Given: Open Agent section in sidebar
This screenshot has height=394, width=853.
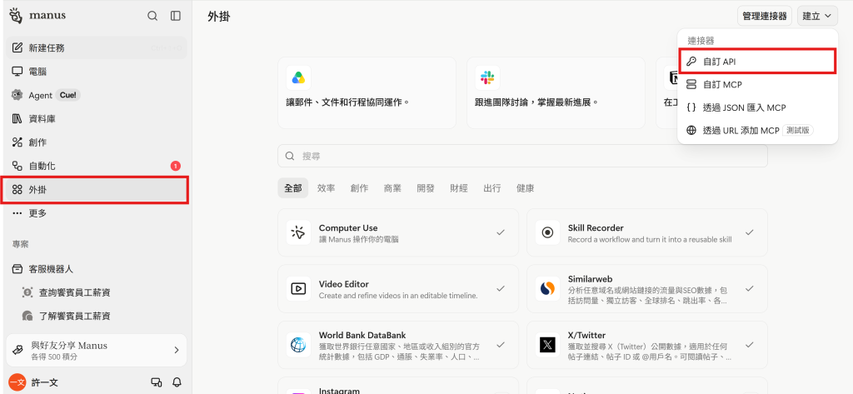Looking at the screenshot, I should point(97,95).
